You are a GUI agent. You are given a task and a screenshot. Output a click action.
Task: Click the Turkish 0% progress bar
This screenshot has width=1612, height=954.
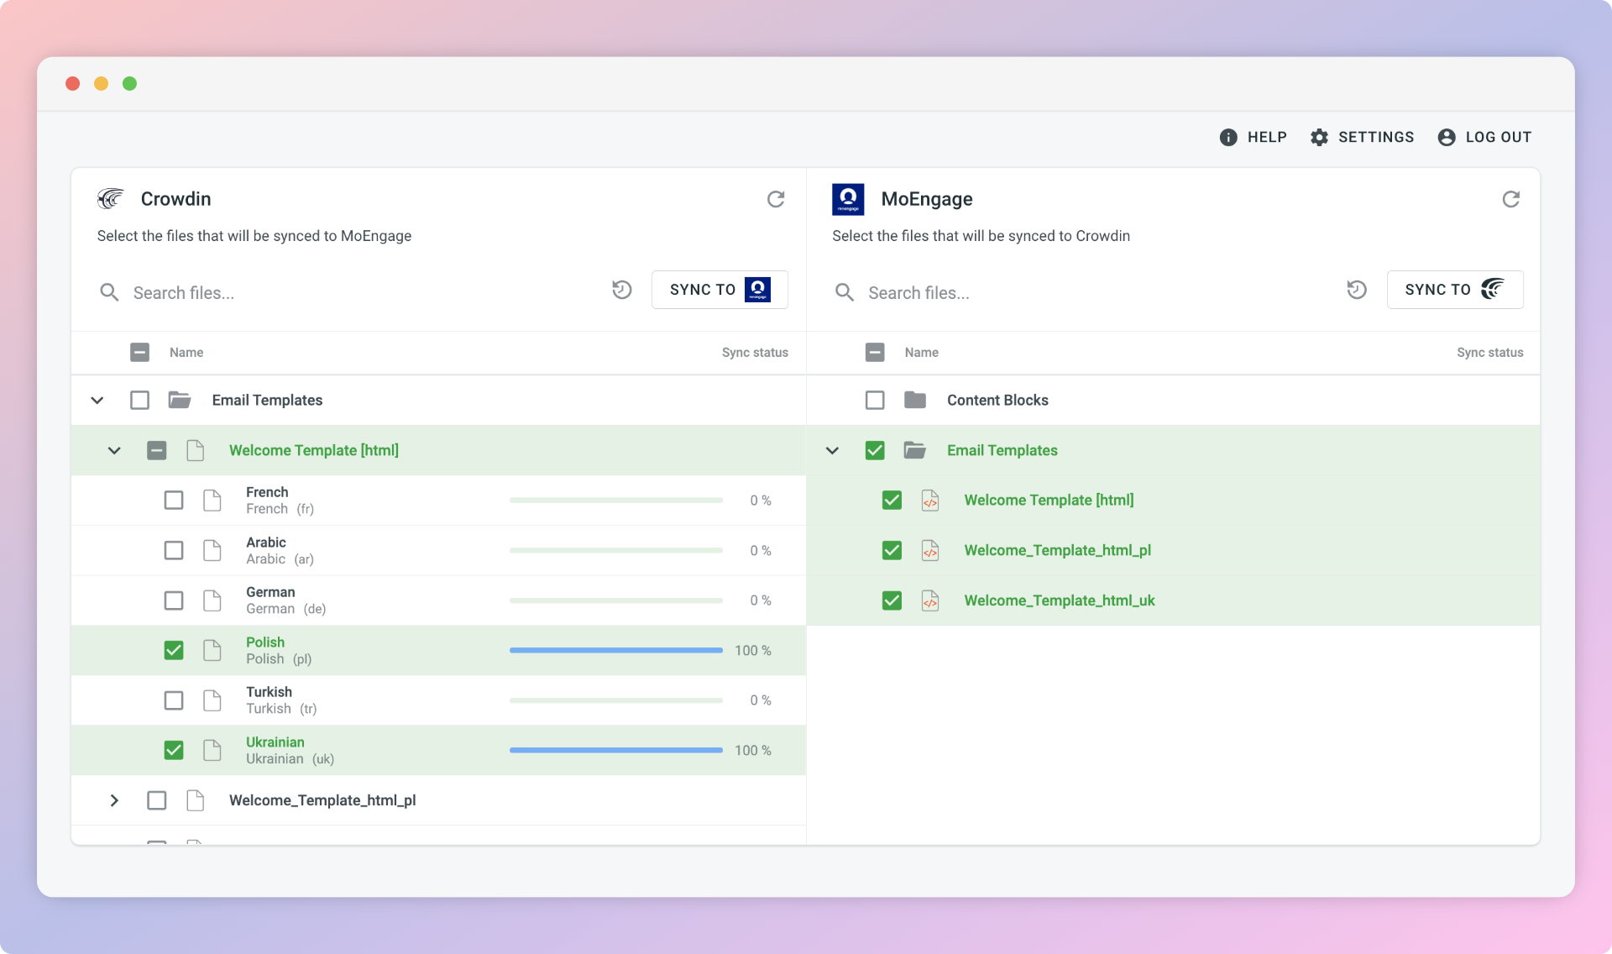click(616, 700)
